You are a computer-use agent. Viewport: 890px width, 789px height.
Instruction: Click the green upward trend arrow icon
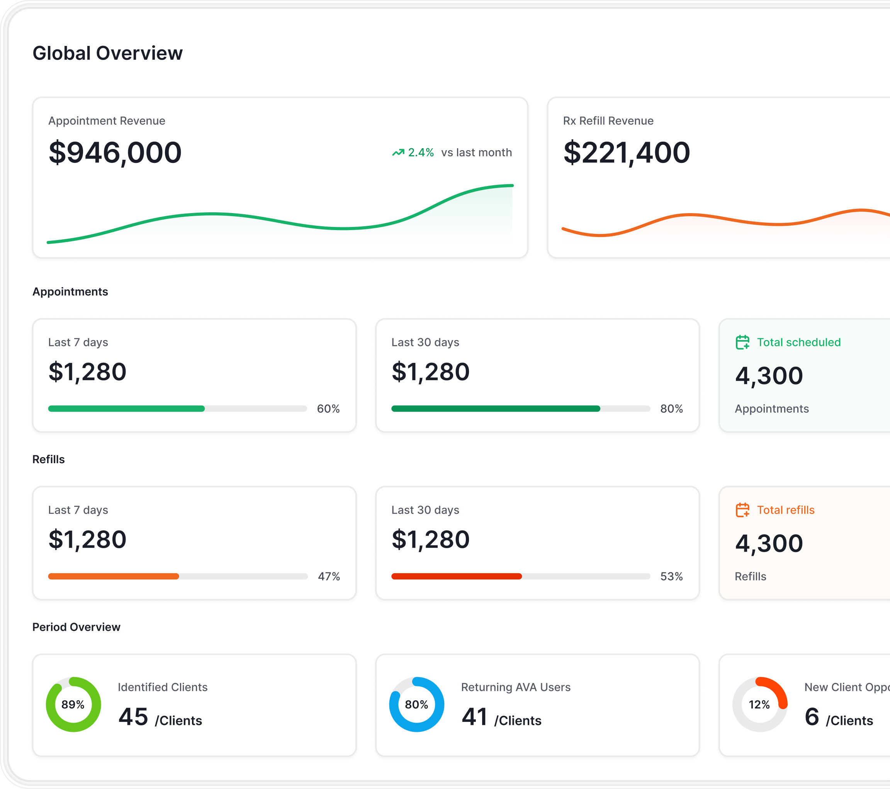[x=398, y=152]
